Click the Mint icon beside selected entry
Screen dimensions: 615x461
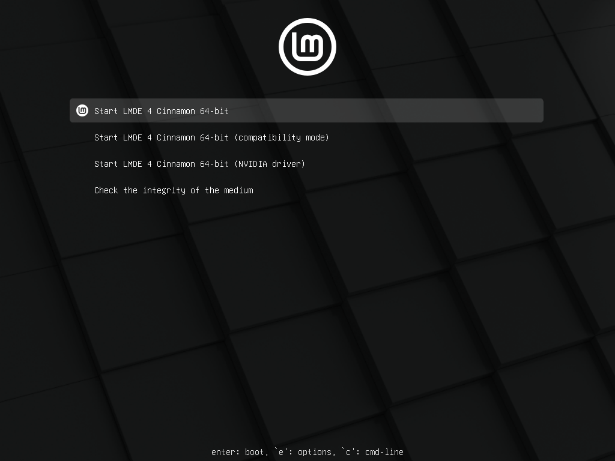point(82,110)
